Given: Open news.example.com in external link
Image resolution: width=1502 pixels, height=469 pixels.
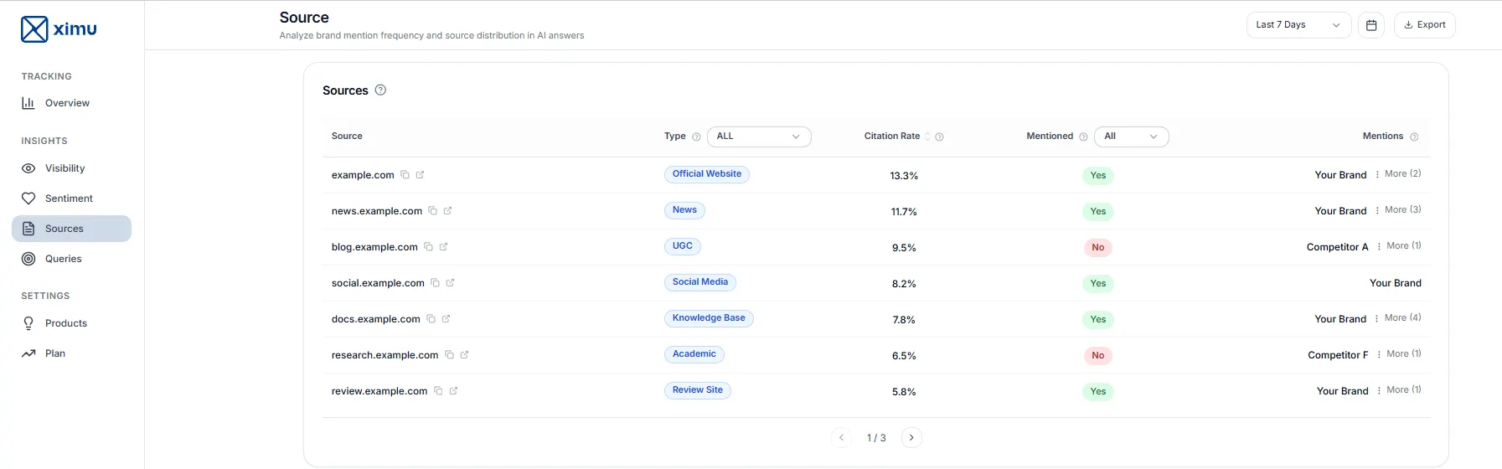Looking at the screenshot, I should (447, 211).
